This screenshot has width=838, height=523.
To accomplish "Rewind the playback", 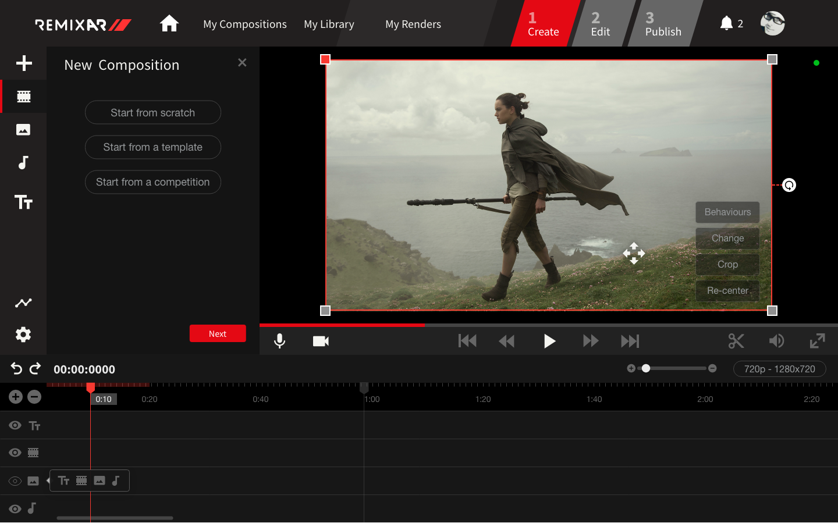I will [x=507, y=341].
